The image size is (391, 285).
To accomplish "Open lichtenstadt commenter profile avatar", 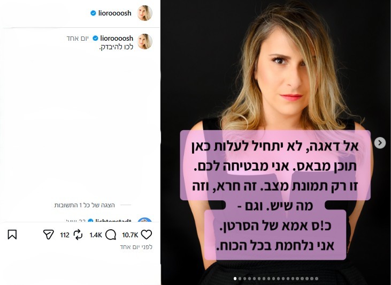I will 144,220.
